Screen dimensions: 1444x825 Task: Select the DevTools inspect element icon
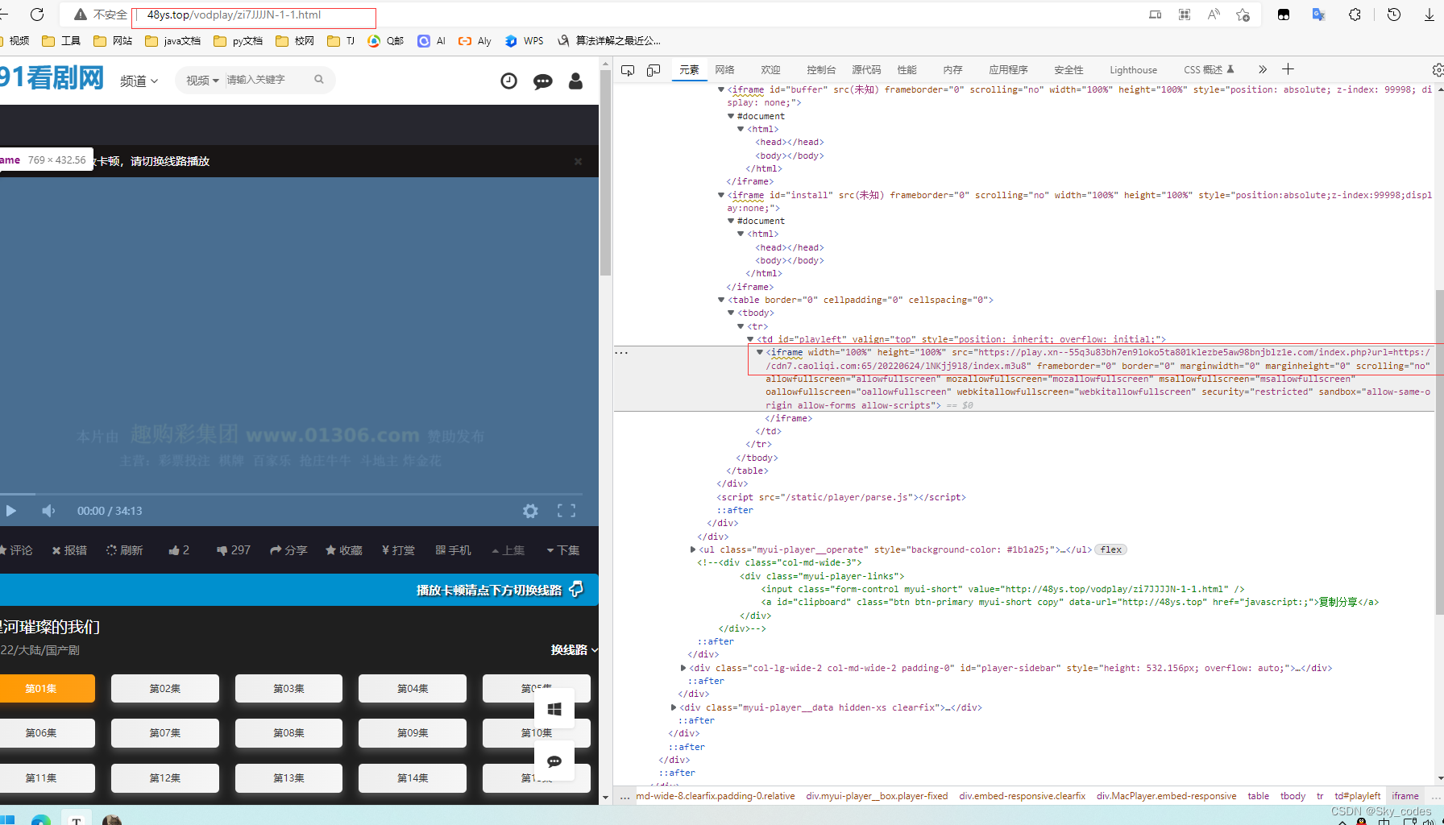[x=628, y=70]
